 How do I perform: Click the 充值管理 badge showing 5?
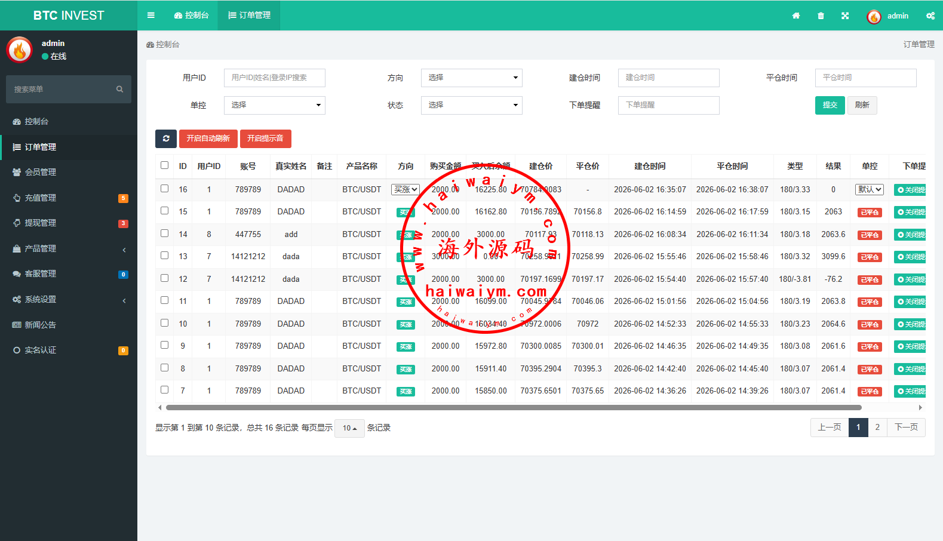click(123, 198)
